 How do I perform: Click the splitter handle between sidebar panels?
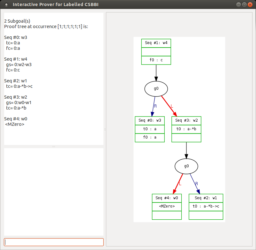(53, 147)
